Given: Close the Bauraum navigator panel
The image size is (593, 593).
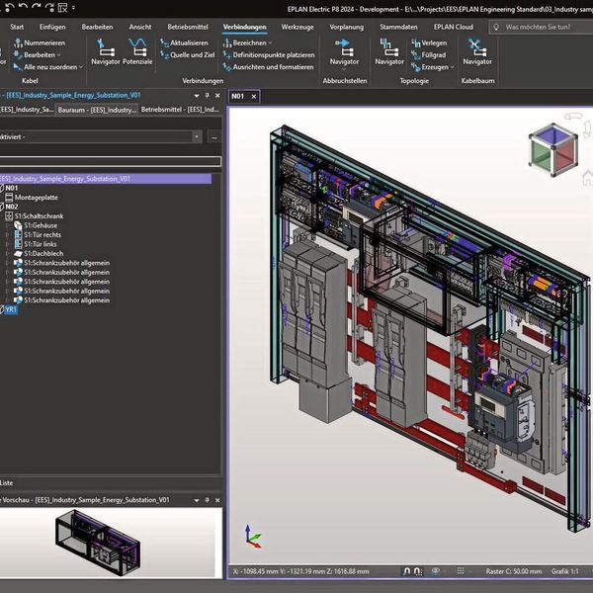Looking at the screenshot, I should coord(217,95).
